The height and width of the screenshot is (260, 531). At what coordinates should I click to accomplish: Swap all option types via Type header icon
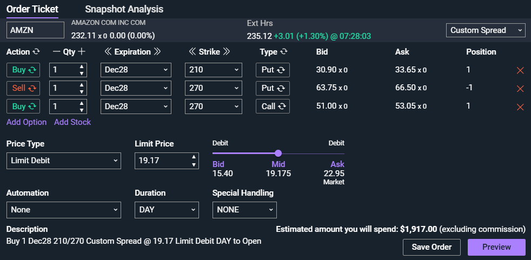tap(284, 52)
